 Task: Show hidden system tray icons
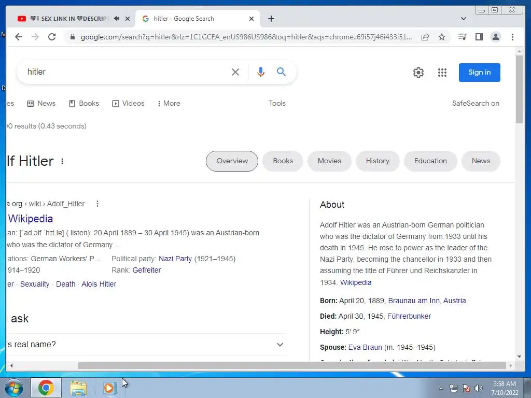click(x=441, y=388)
